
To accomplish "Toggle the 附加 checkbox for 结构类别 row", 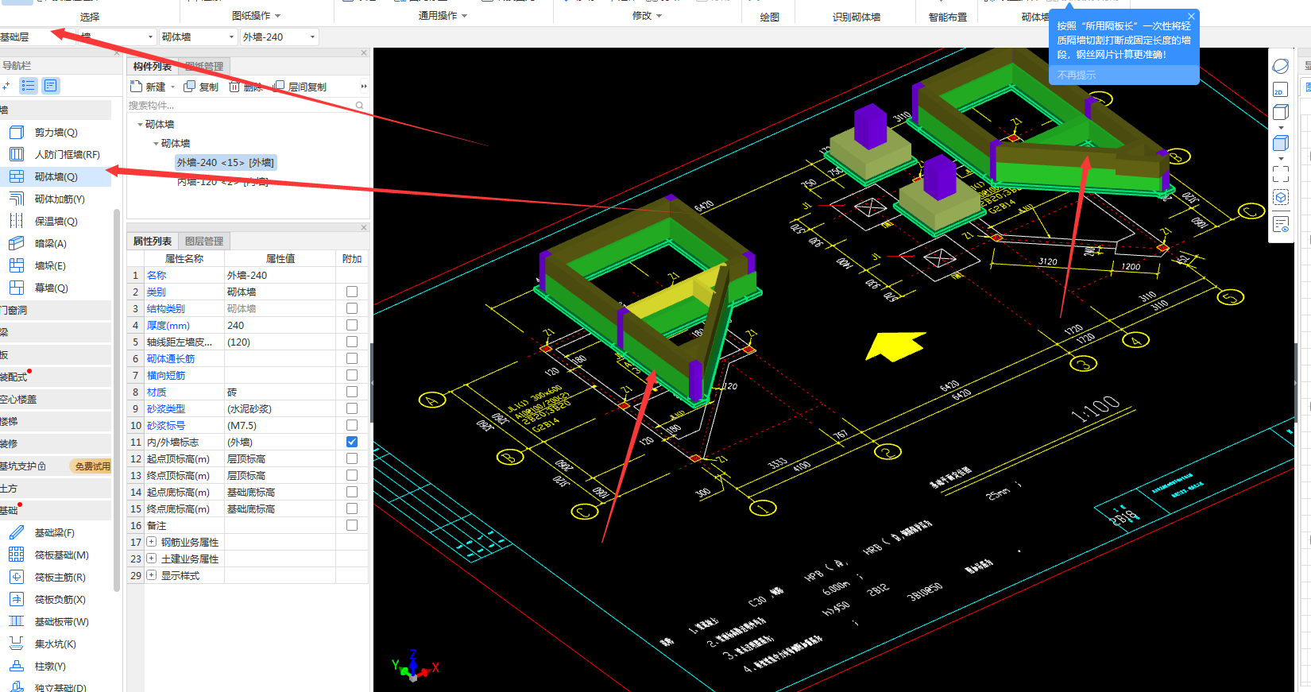I will point(352,309).
